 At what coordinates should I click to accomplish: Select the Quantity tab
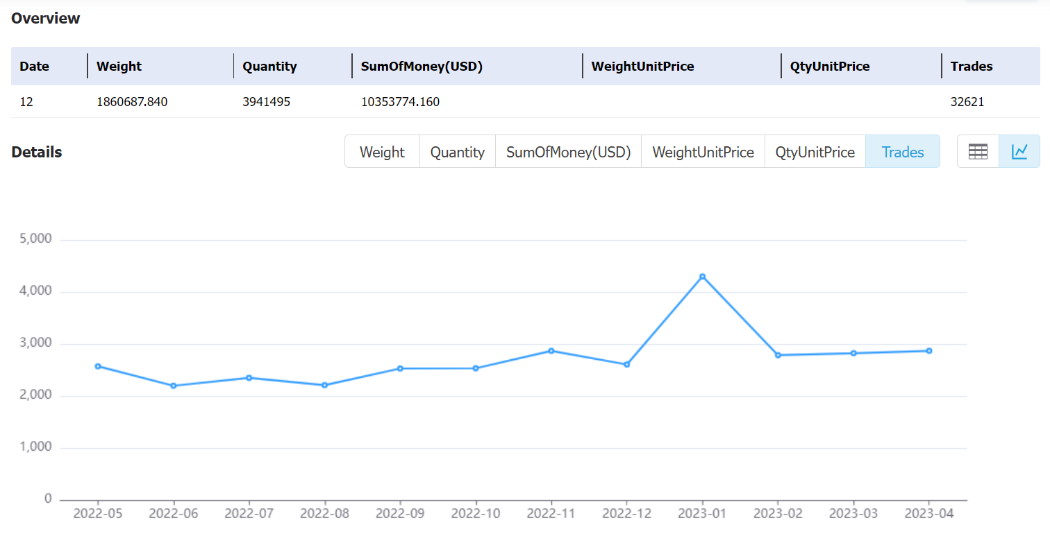(457, 152)
